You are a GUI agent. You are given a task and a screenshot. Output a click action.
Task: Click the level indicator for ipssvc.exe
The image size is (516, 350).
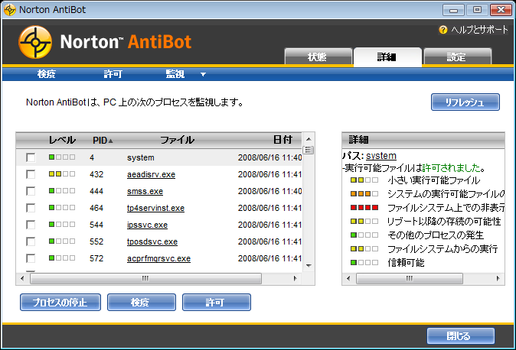tap(62, 224)
